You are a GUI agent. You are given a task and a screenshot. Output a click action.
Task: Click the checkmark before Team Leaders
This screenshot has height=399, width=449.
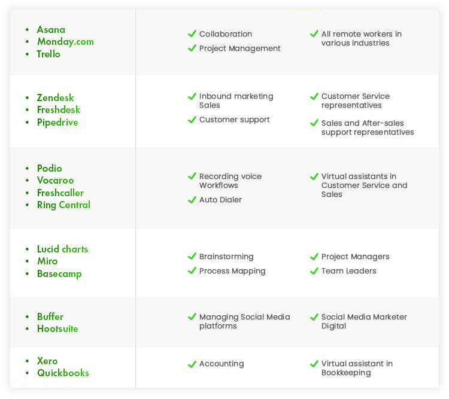coord(314,271)
